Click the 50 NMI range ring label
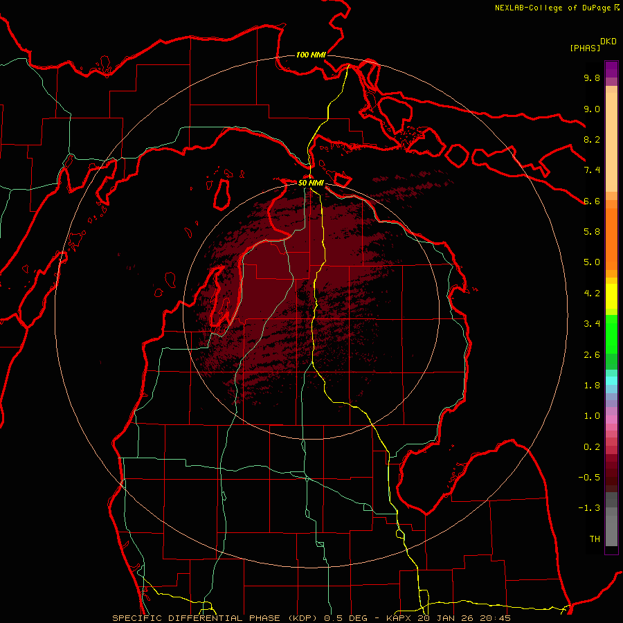623x623 pixels. point(311,183)
